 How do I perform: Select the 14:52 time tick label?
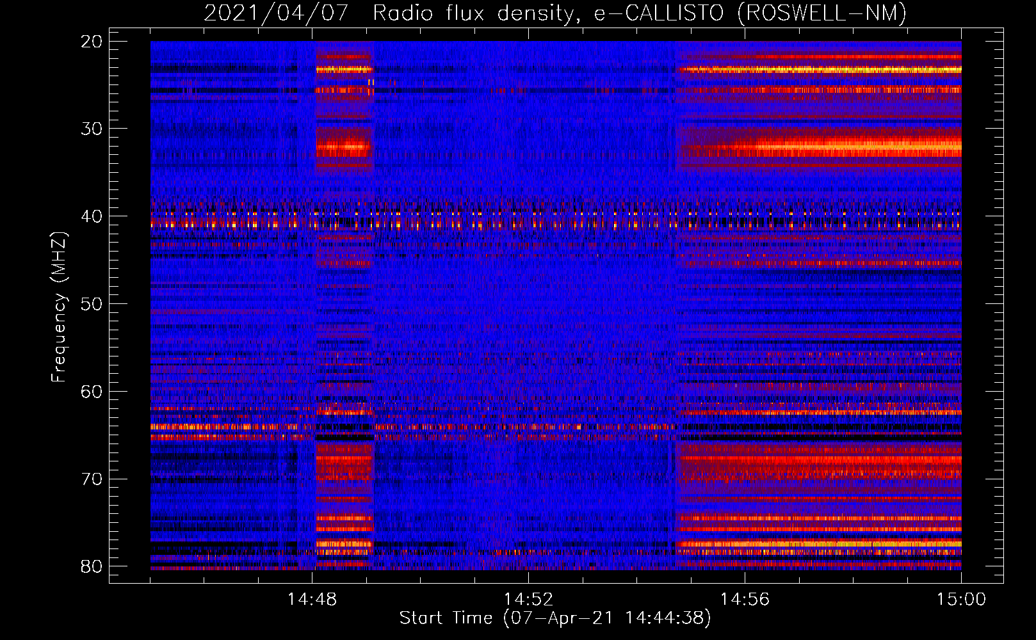tap(528, 600)
